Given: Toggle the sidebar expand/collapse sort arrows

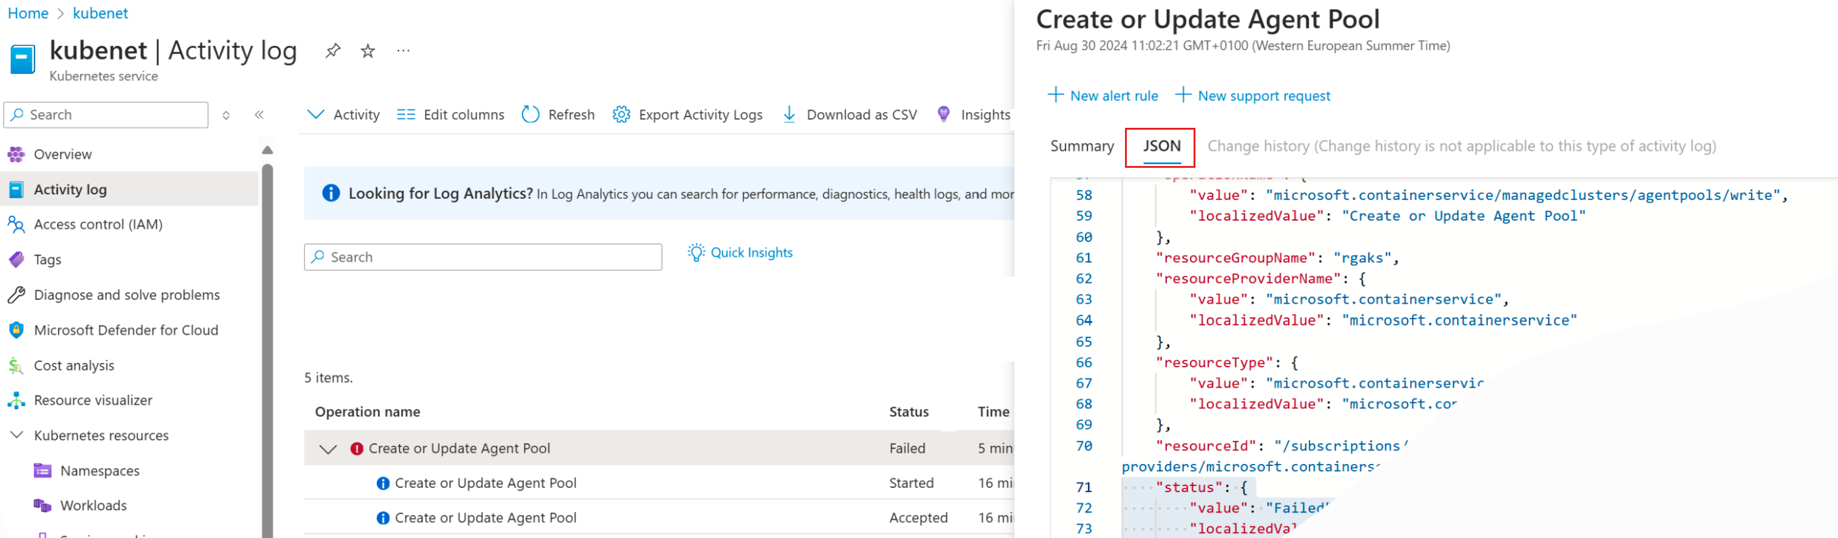Looking at the screenshot, I should click(226, 115).
